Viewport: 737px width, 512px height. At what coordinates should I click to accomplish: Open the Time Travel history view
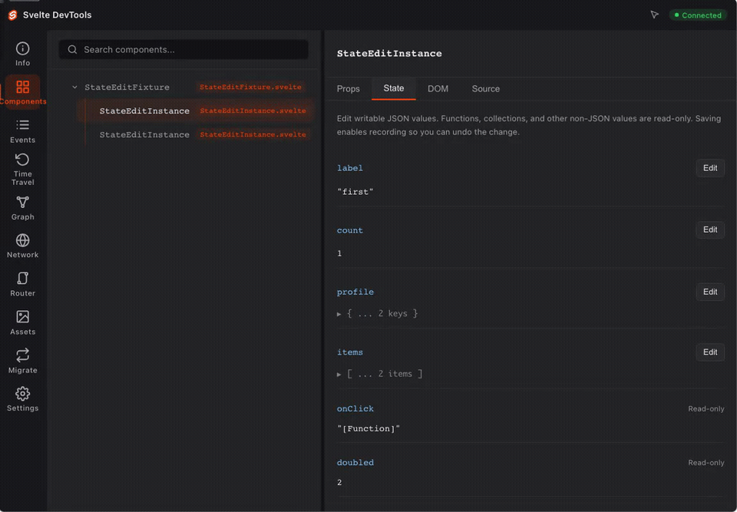[x=22, y=169]
